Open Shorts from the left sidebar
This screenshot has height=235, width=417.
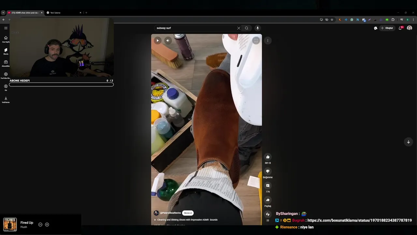click(x=6, y=51)
